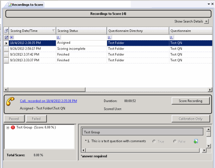The width and height of the screenshot is (215, 168).
Task: Click the Recordings to Score tab icon
Action: tap(10, 5)
